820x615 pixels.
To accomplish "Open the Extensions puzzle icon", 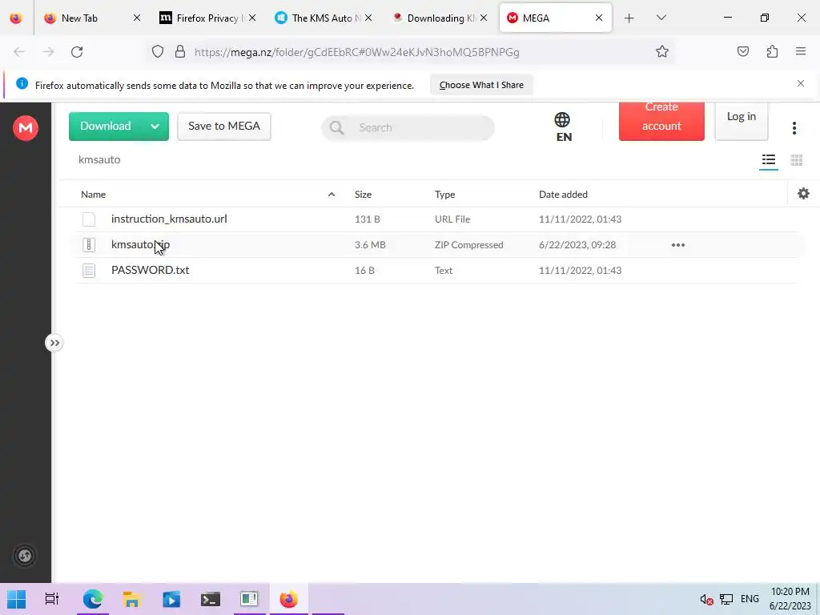I will click(x=772, y=51).
